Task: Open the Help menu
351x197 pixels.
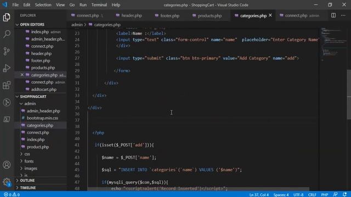Action: click(x=116, y=5)
